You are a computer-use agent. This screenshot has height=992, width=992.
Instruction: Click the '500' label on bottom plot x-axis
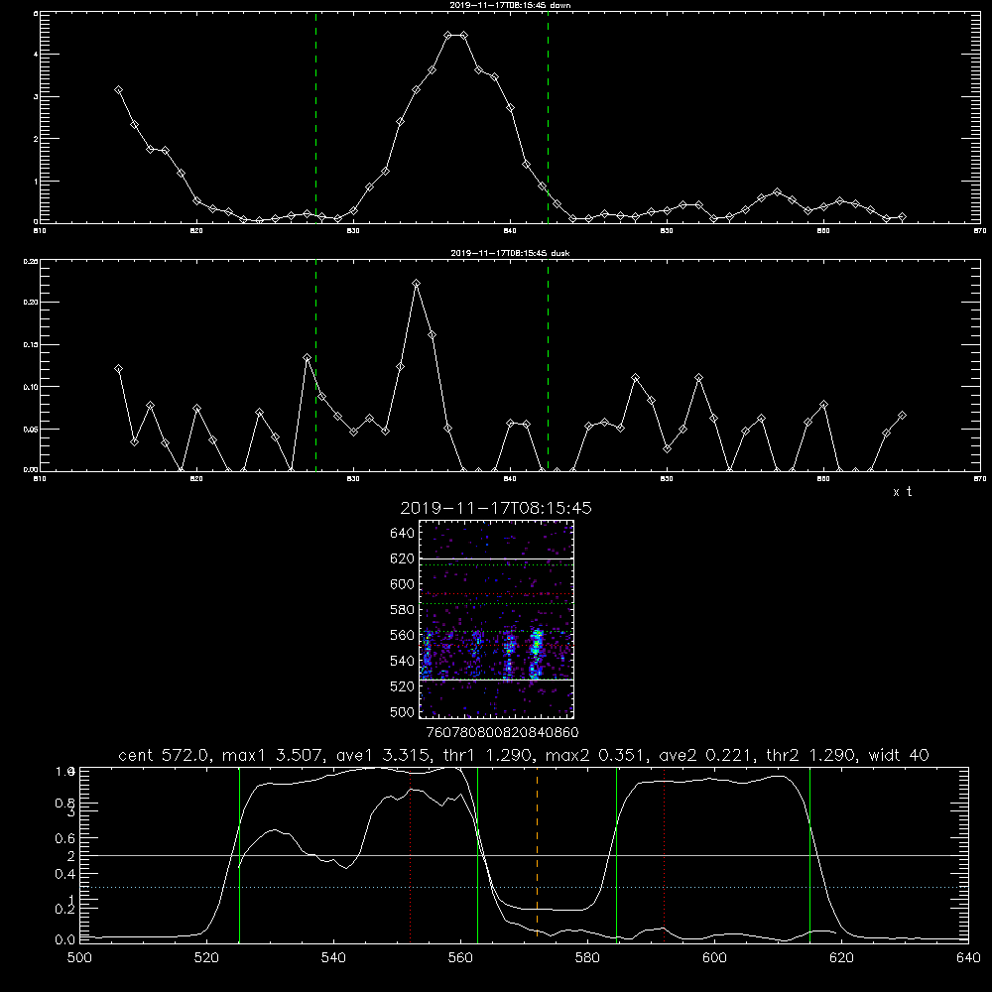tap(79, 958)
